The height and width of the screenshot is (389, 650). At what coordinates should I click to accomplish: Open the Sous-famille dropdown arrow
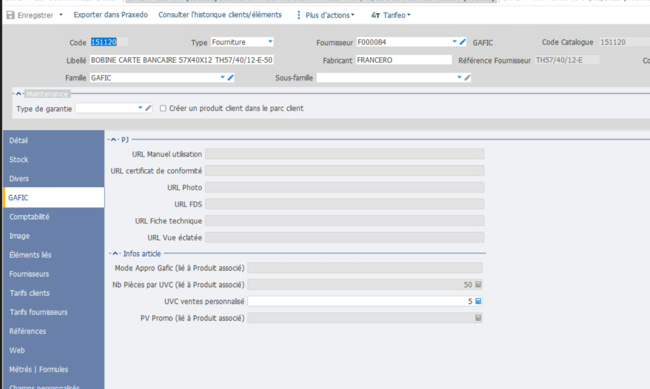[x=459, y=77]
